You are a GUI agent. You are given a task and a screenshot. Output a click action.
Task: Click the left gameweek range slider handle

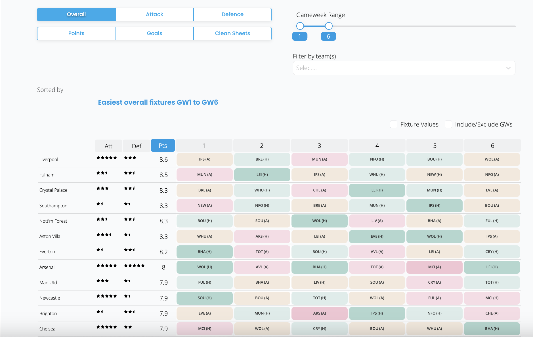tap(300, 26)
